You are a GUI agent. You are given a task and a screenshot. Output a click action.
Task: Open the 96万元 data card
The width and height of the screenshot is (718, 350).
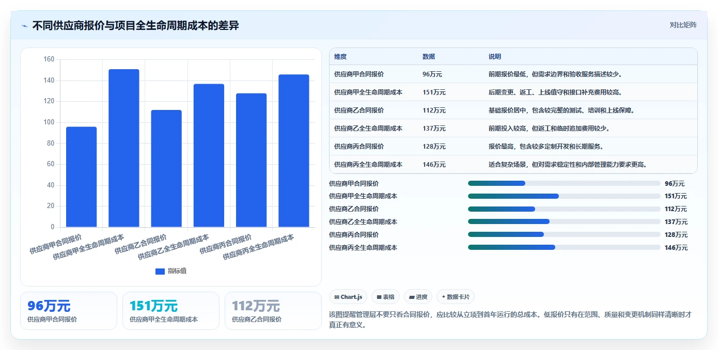pos(69,311)
